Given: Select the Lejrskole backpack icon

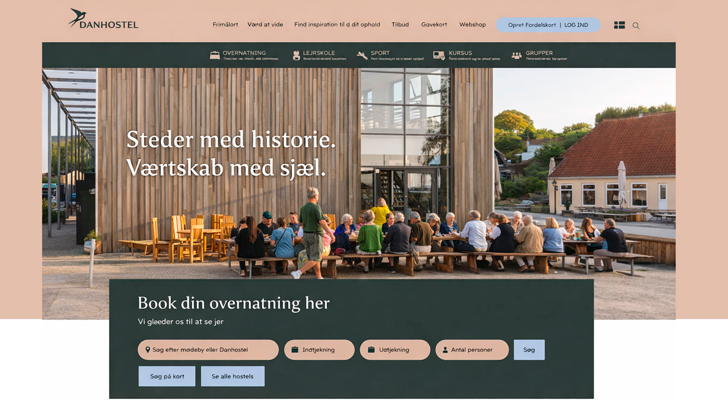Looking at the screenshot, I should [x=296, y=55].
